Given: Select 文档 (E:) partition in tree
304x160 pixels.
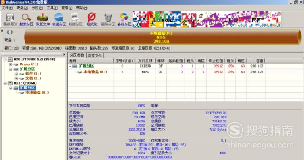Looking at the screenshot, I should tap(33, 78).
